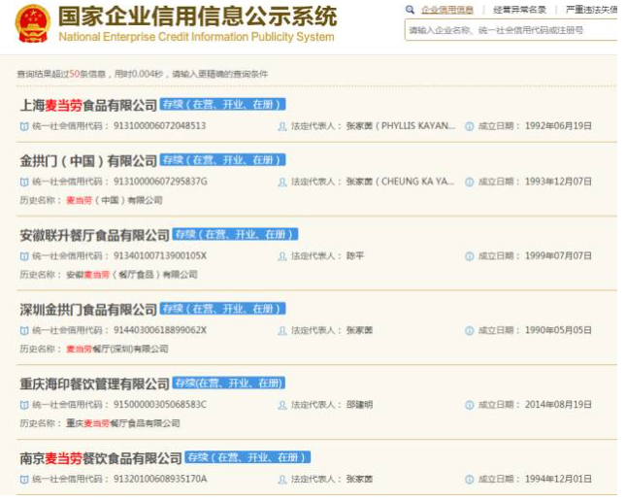Open 南京麦当劳餐饮食品有限公司 result
The image size is (626, 501).
[101, 458]
